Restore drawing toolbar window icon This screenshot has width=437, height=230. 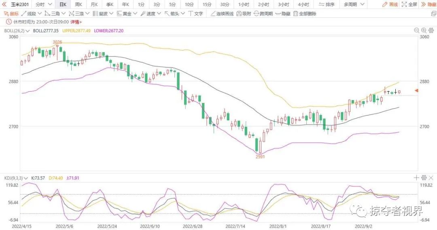pyautogui.click(x=433, y=14)
